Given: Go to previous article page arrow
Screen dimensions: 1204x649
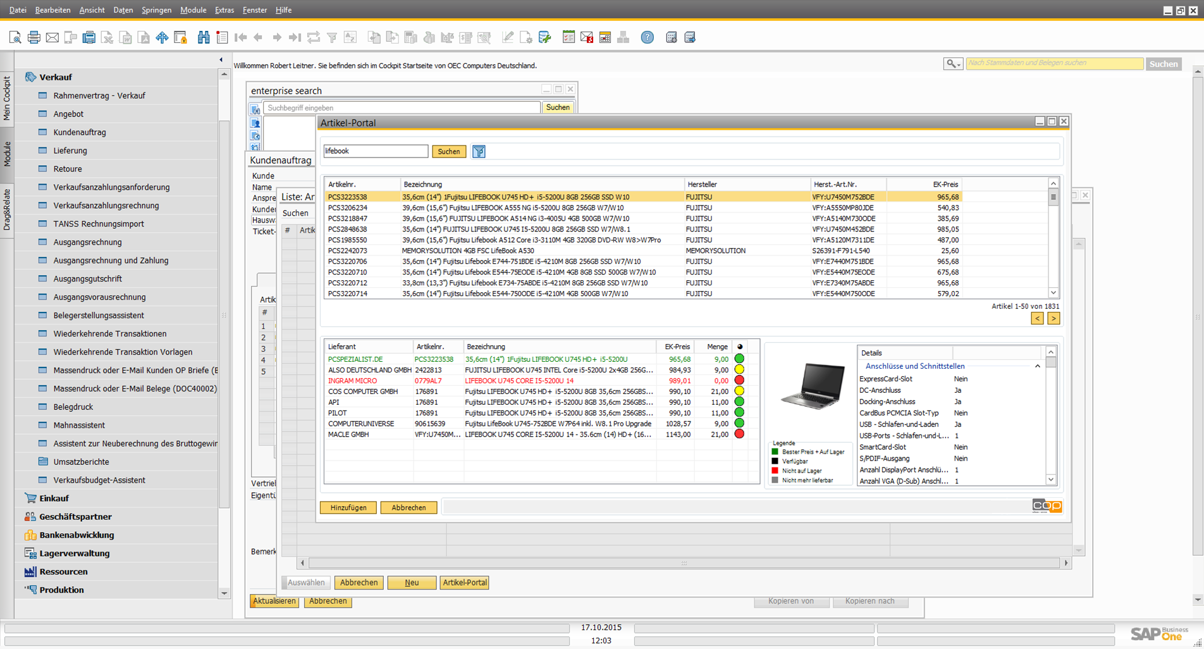Looking at the screenshot, I should coord(1037,318).
